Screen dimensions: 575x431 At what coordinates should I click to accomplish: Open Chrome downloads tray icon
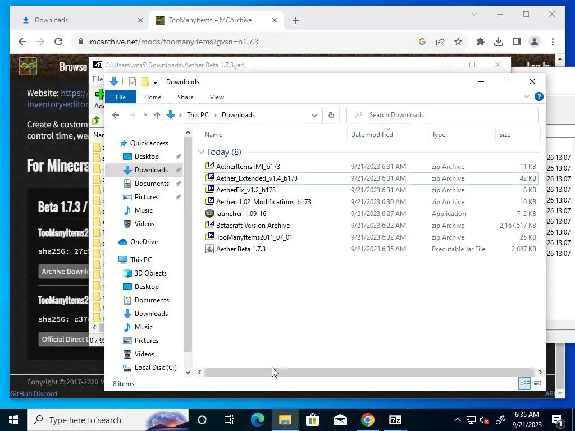pyautogui.click(x=499, y=42)
